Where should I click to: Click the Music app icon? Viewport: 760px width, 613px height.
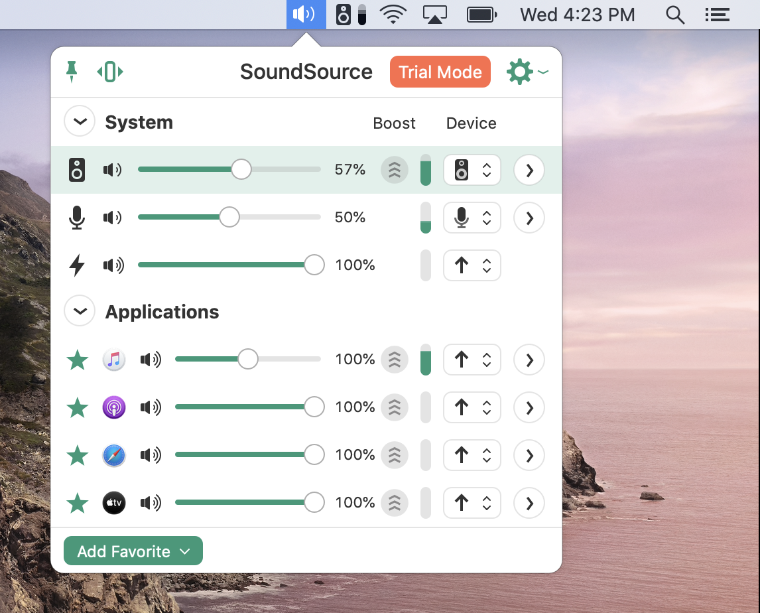click(114, 360)
